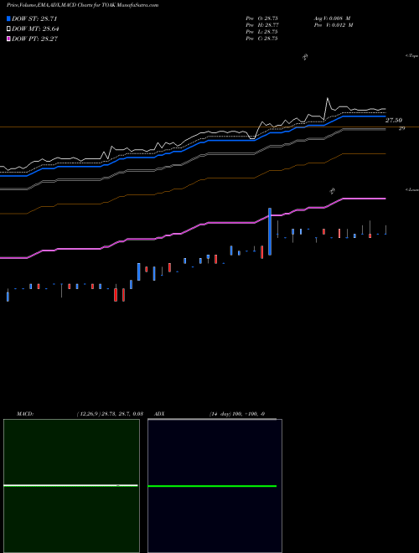Image resolution: width=419 pixels, height=553 pixels.
Task: Click the 29 price label near the orange line
Action: click(401, 128)
